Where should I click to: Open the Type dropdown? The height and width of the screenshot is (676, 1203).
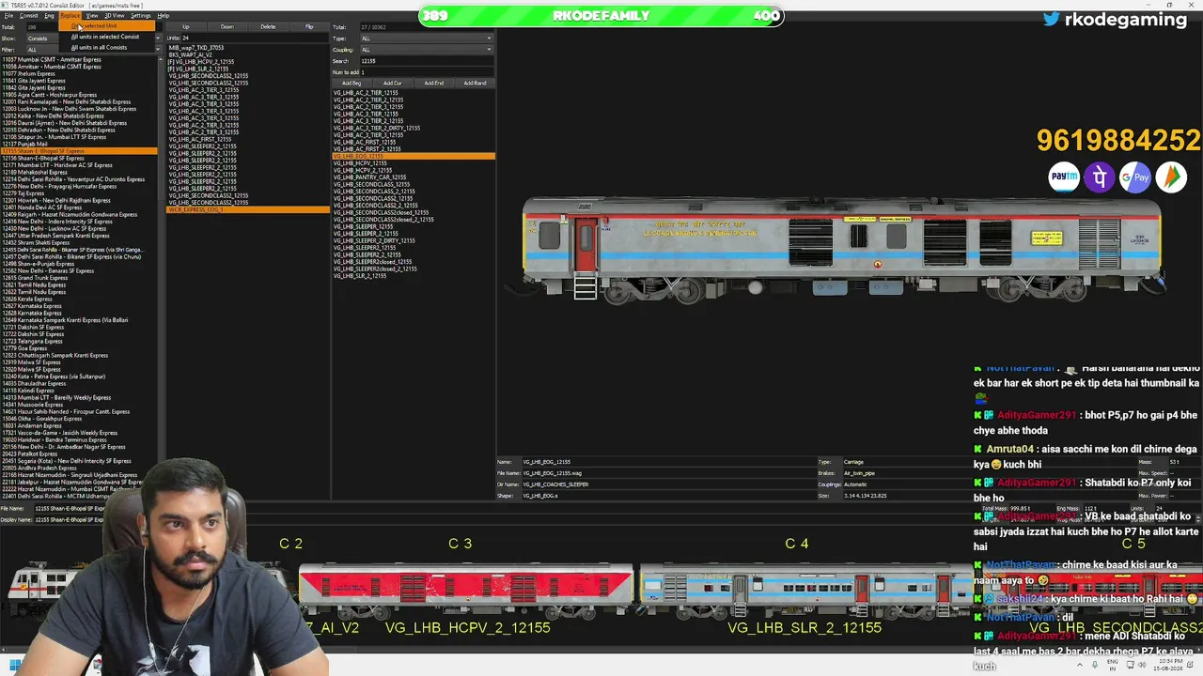pos(427,38)
